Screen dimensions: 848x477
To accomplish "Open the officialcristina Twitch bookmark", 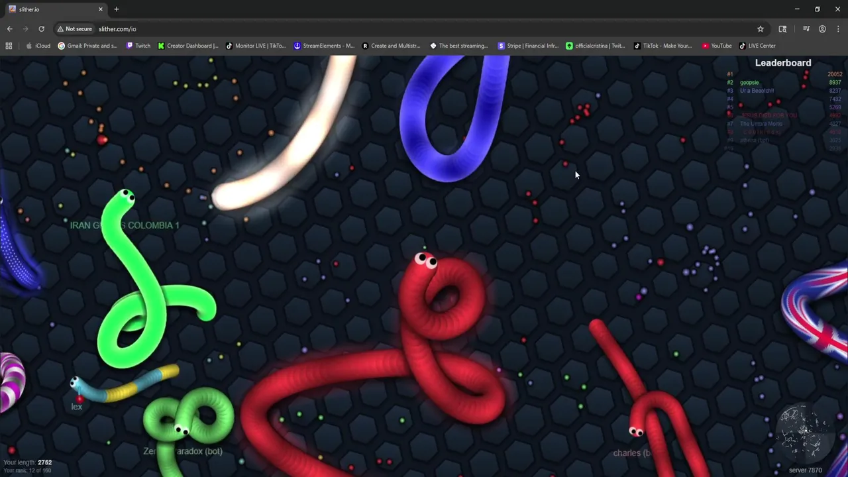I will 596,46.
